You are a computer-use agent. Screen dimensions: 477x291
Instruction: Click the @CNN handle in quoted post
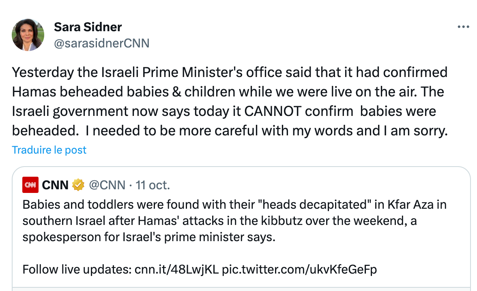coord(107,185)
